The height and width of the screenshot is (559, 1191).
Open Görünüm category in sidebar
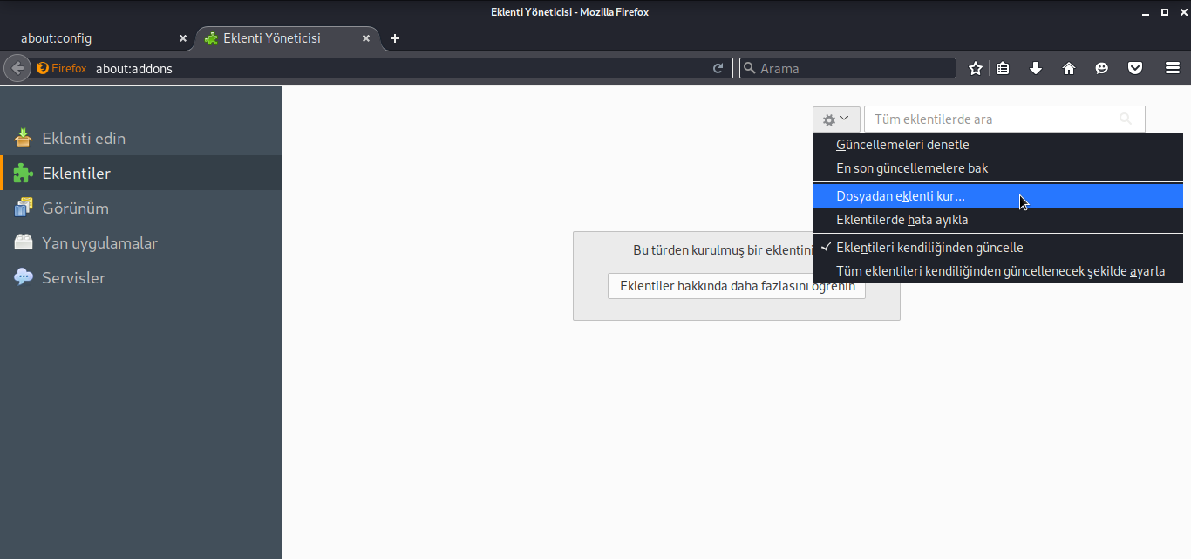tap(141, 208)
